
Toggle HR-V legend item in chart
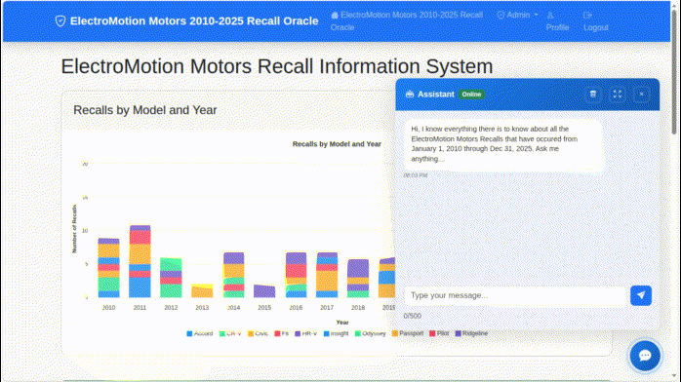[x=305, y=333]
